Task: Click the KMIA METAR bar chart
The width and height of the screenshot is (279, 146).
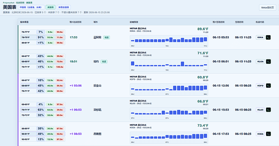Action: coord(169,41)
